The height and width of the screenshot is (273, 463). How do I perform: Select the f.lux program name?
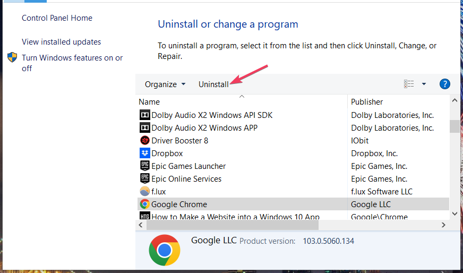(x=159, y=191)
